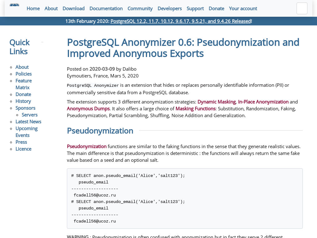317x238 pixels.
Task: Open Upcoming Events quick link
Action: [x=27, y=132]
